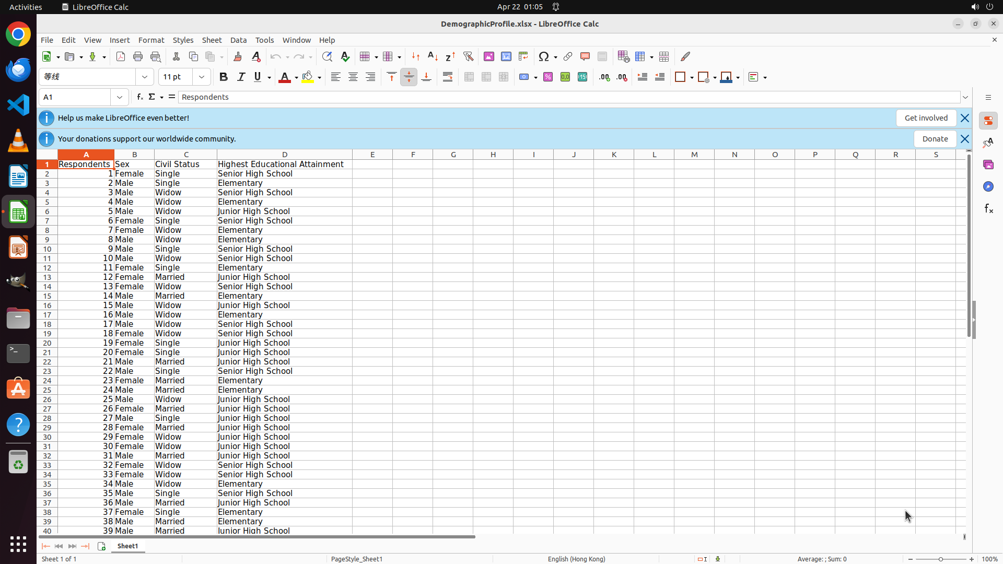Open the sidebar Navigator panel
The height and width of the screenshot is (564, 1003).
988,186
